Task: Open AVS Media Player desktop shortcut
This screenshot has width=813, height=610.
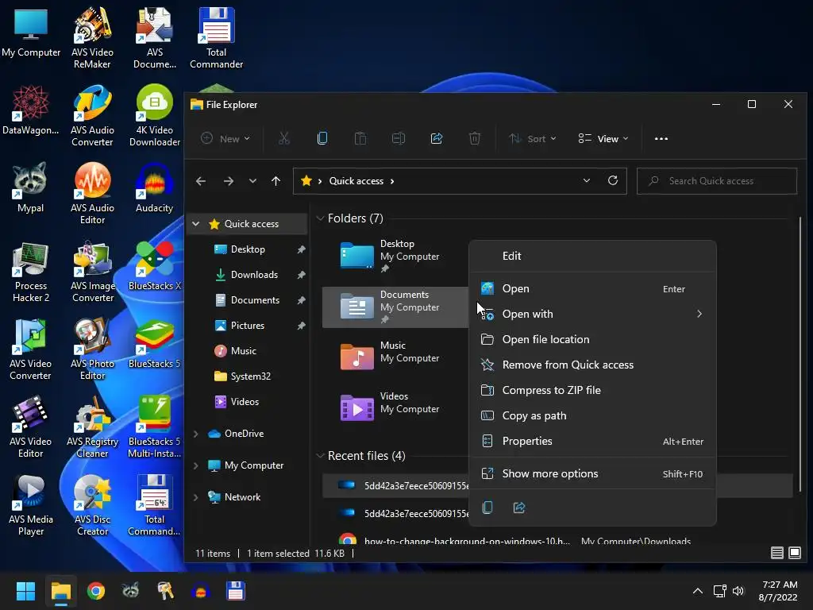Action: (31, 505)
